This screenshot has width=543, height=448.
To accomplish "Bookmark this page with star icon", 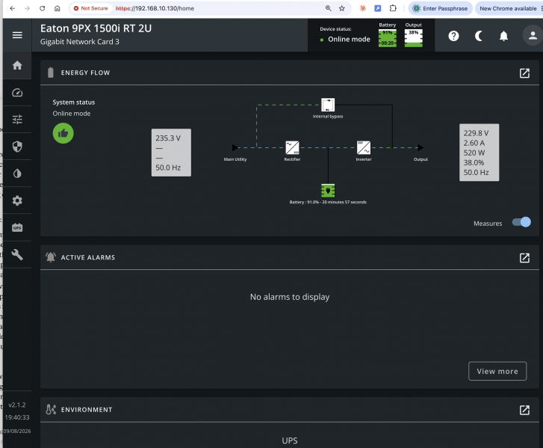I will [x=342, y=8].
